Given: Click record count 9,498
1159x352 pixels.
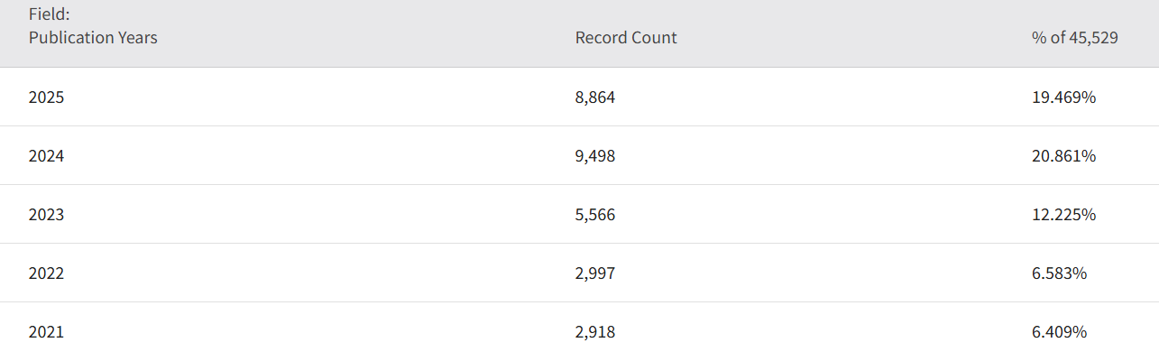Looking at the screenshot, I should [595, 156].
